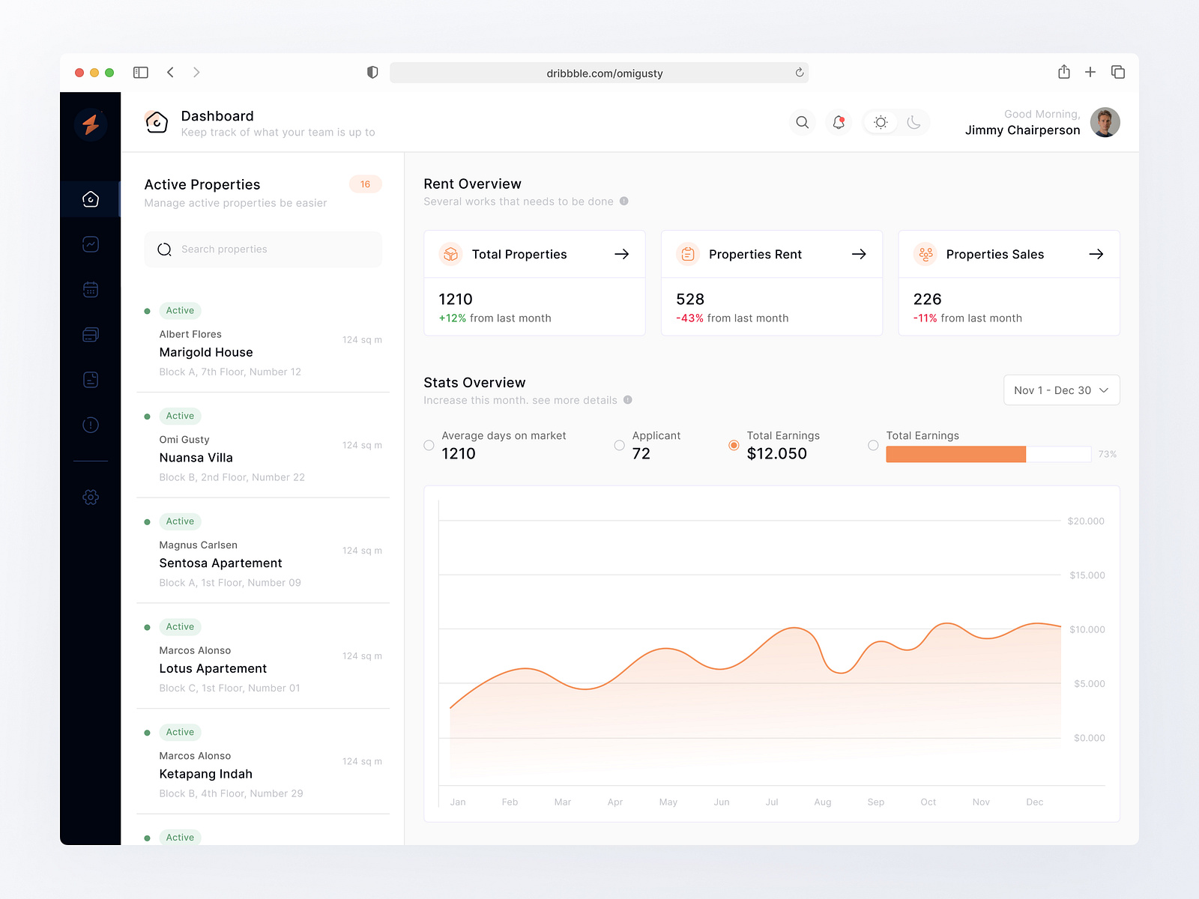Select the rightmost Total Earnings radio button
This screenshot has height=899, width=1199.
[x=873, y=445]
